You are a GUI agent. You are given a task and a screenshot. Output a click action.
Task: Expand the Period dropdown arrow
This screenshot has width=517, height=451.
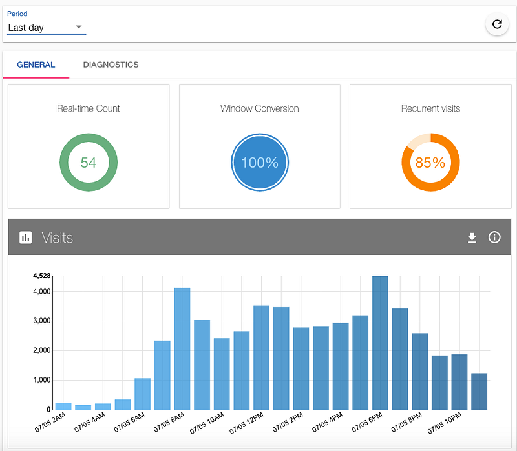pyautogui.click(x=78, y=27)
